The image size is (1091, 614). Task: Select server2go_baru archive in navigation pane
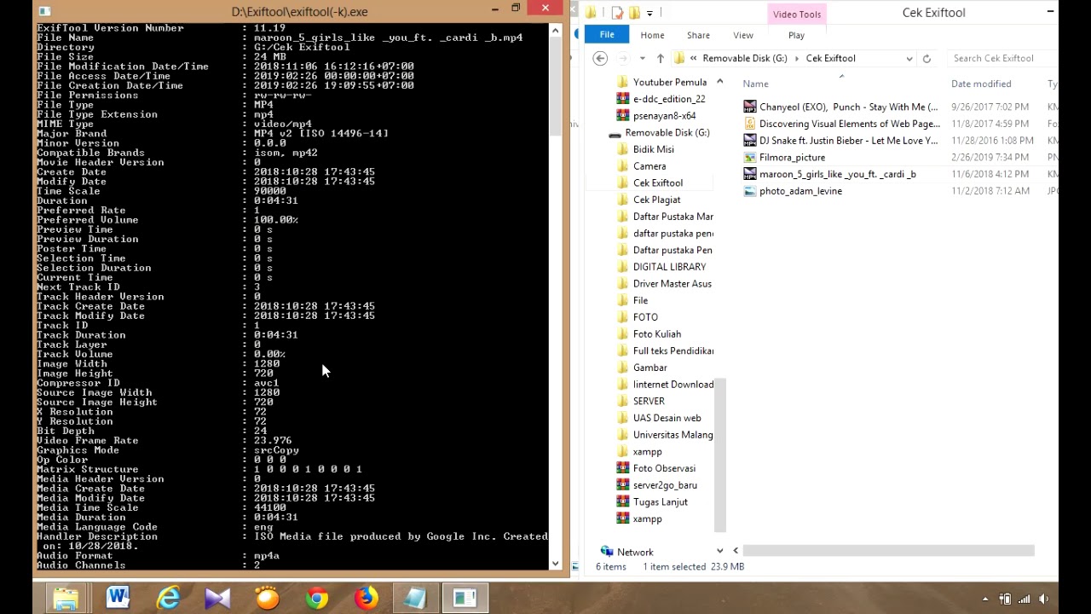click(x=657, y=485)
